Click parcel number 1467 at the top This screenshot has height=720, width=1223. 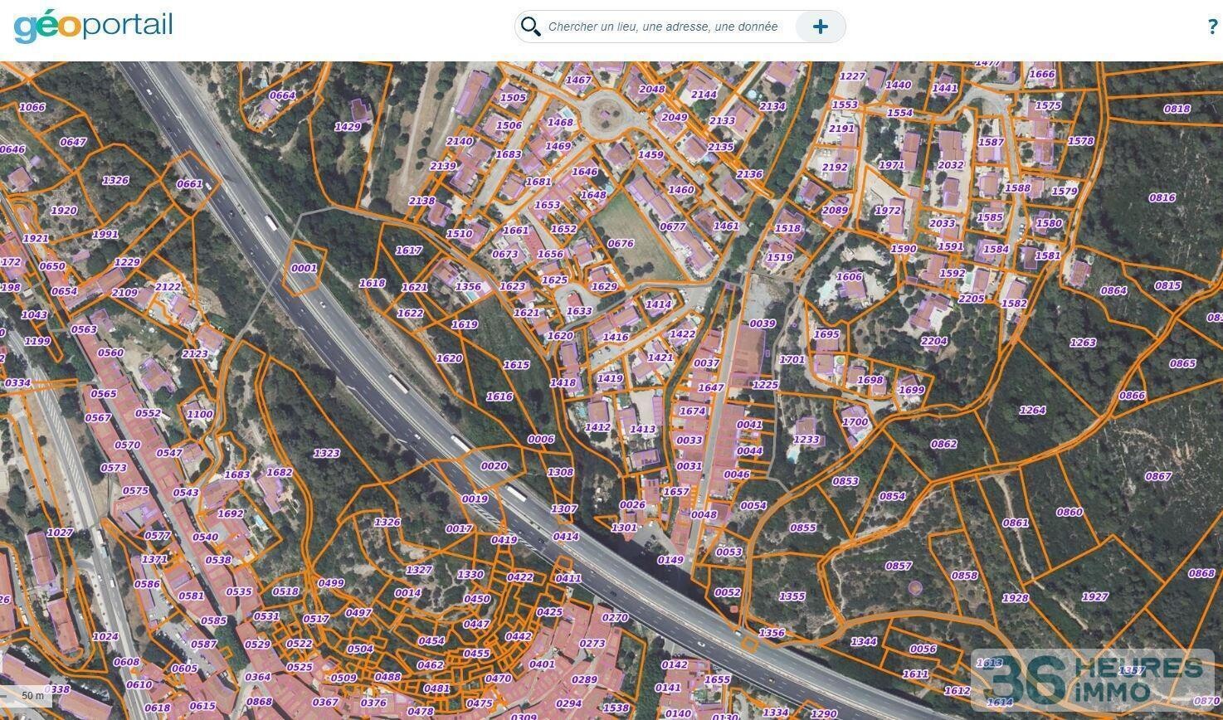pyautogui.click(x=579, y=80)
